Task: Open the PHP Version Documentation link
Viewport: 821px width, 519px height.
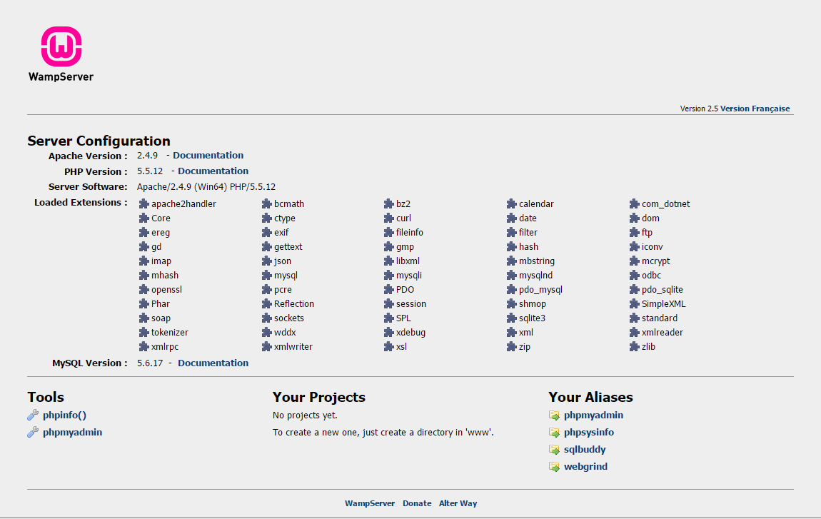Action: point(213,171)
